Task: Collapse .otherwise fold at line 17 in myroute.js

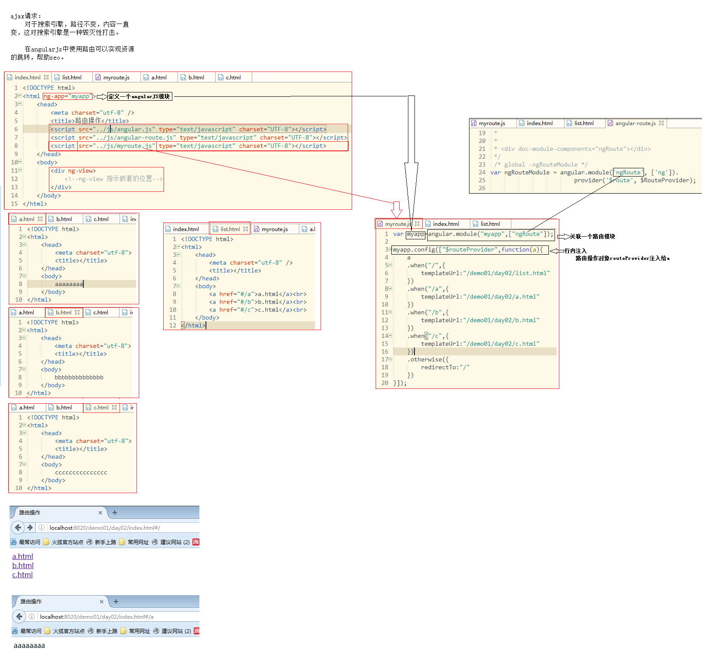Action: pyautogui.click(x=390, y=359)
